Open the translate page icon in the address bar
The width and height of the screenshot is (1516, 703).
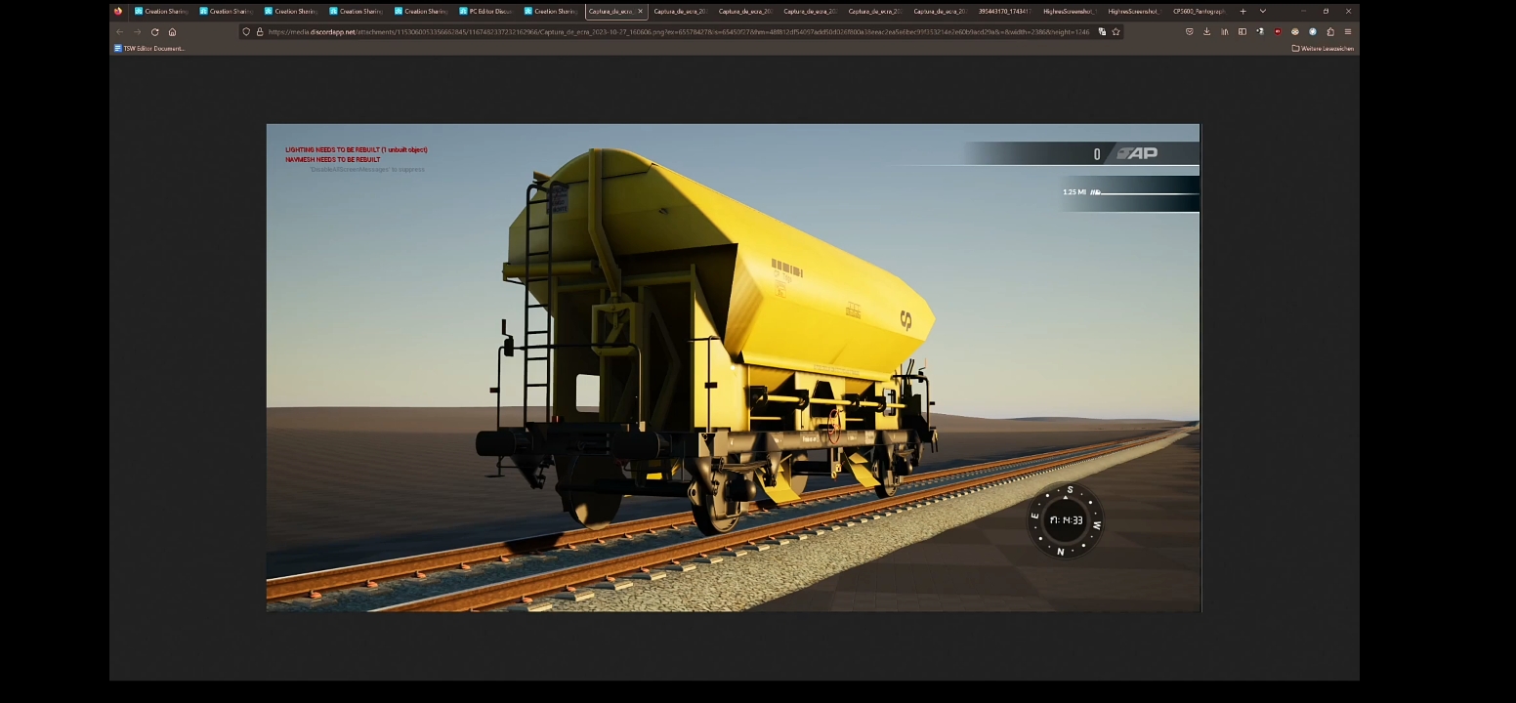coord(1102,32)
